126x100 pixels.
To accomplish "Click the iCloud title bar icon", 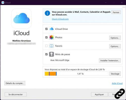I will (x=3, y=2).
